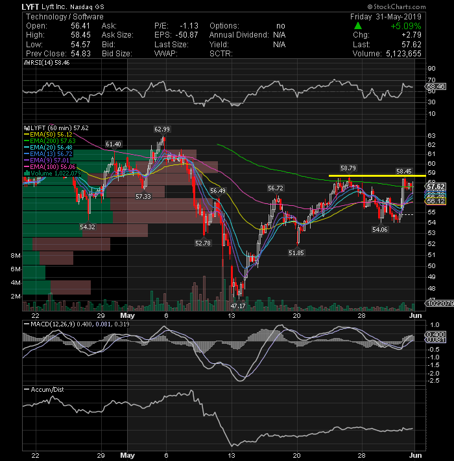Click the VWAP label
Screen dimensions: 454x461
pos(166,54)
